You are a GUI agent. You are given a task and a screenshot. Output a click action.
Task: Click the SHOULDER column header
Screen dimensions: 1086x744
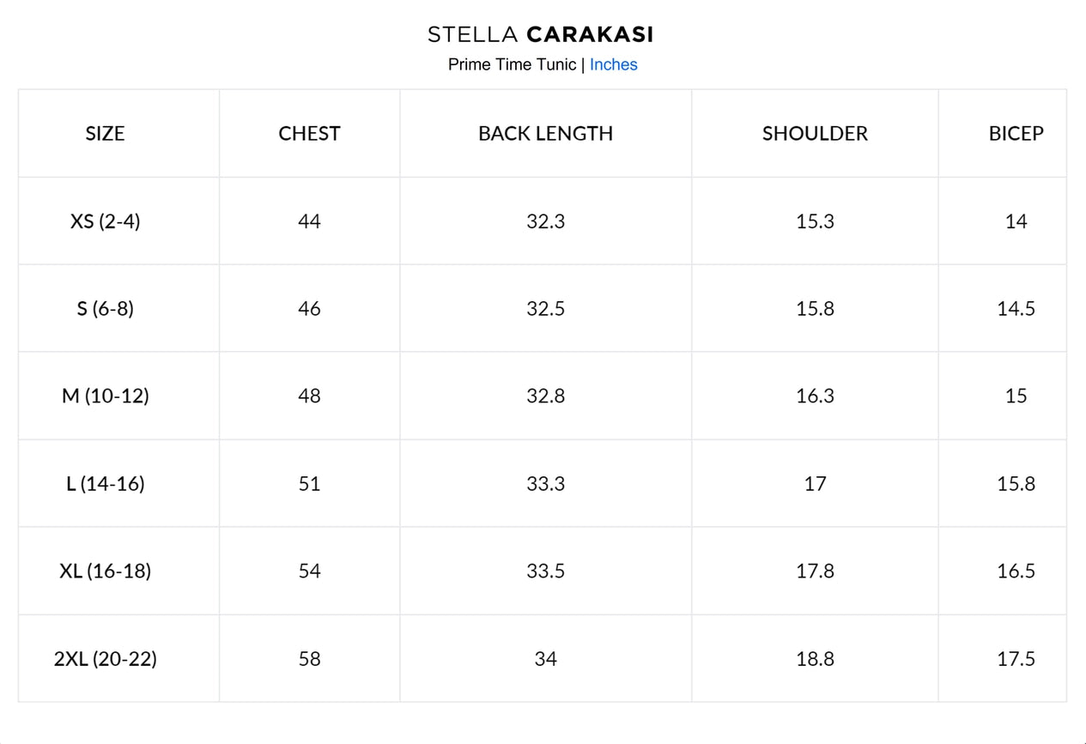[x=815, y=133]
